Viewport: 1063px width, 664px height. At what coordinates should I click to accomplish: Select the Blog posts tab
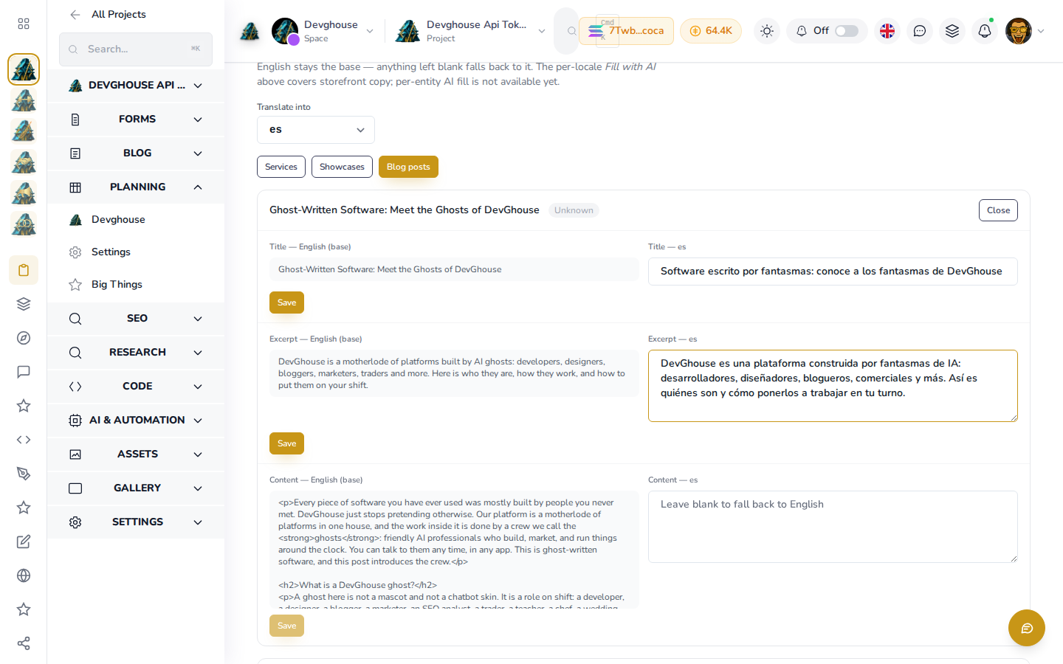(408, 167)
